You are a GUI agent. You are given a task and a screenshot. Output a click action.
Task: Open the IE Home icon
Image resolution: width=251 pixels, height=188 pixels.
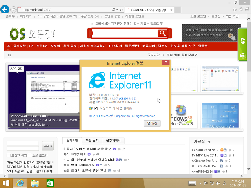click(x=235, y=9)
